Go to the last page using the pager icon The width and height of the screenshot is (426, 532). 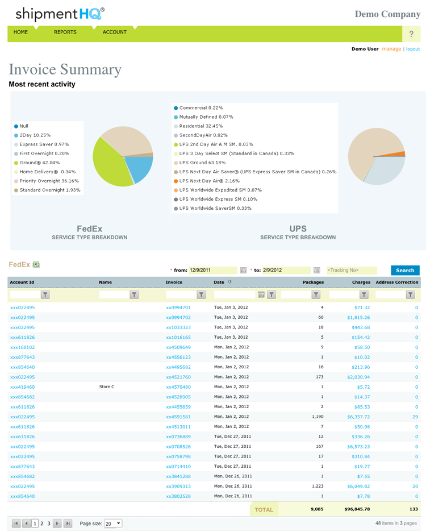tap(68, 523)
